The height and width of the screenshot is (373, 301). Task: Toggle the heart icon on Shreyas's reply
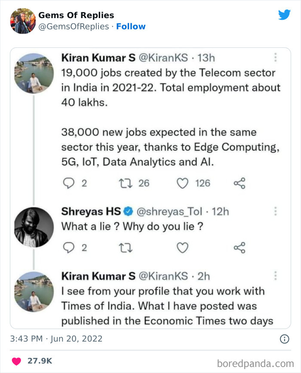[182, 248]
